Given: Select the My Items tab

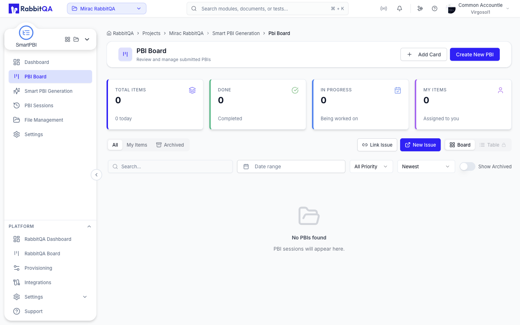Looking at the screenshot, I should pos(137,145).
